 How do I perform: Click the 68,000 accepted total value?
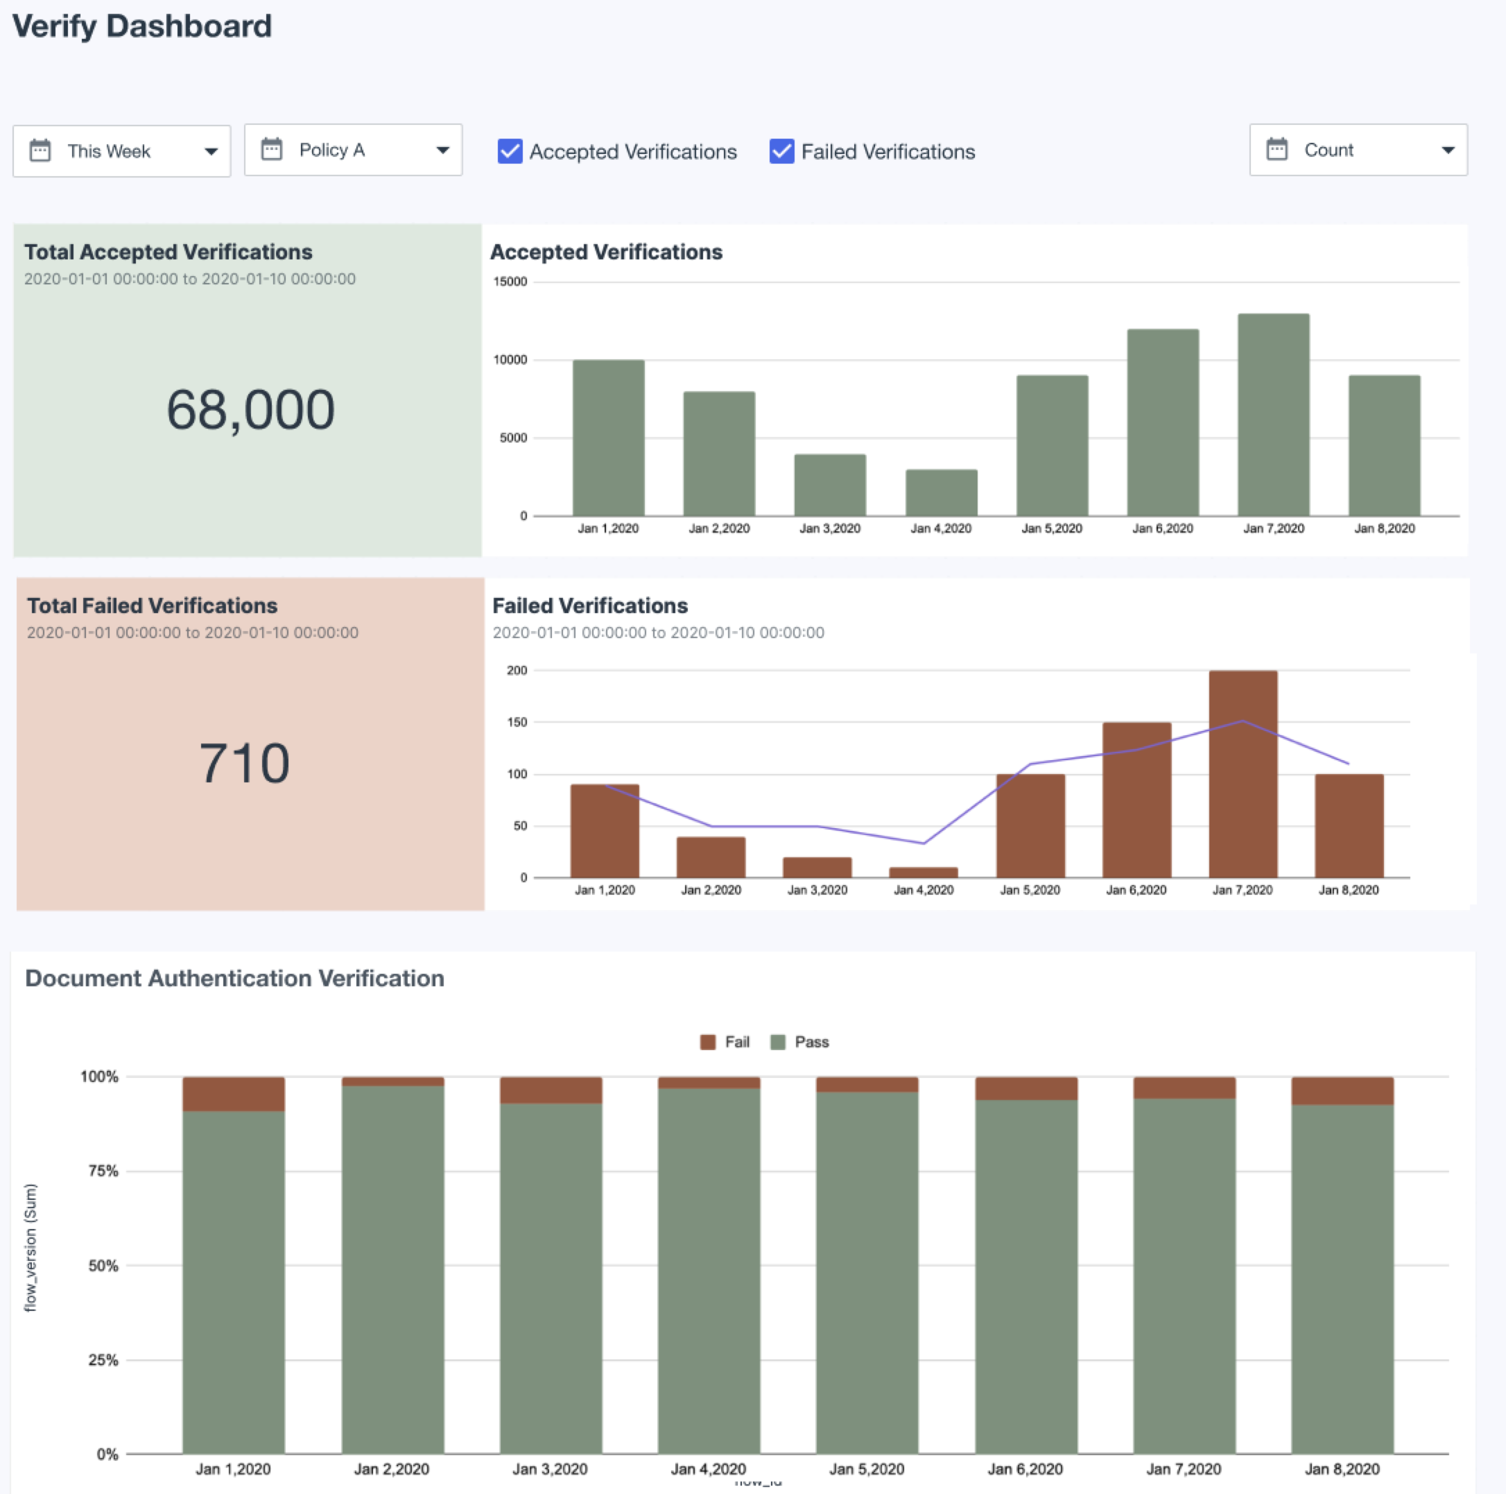pos(250,409)
